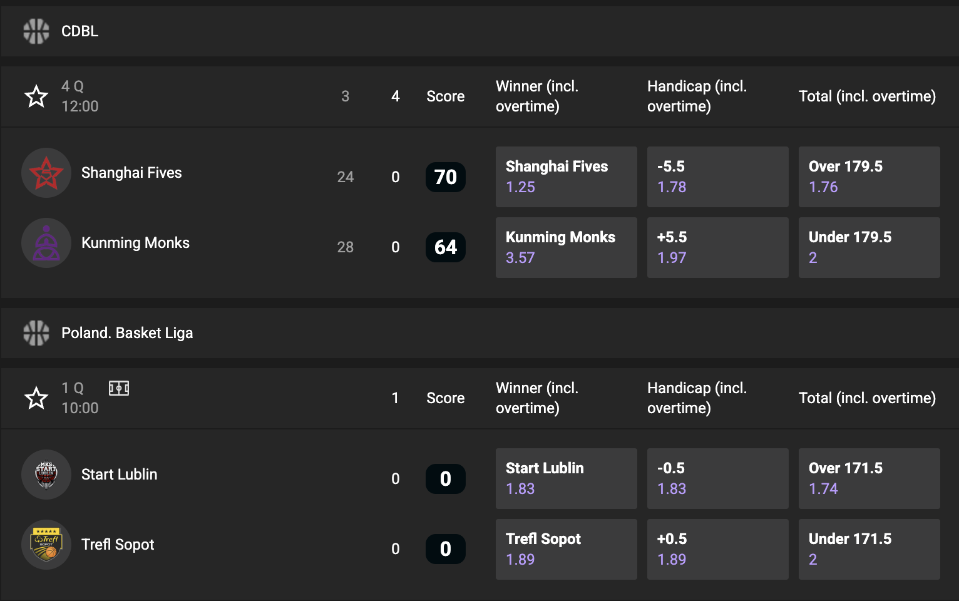Click the Poland Basket Liga basketball icon
The image size is (959, 601).
pyautogui.click(x=36, y=333)
